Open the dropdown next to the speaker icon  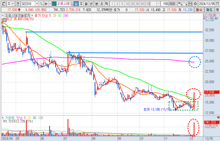(50, 4)
